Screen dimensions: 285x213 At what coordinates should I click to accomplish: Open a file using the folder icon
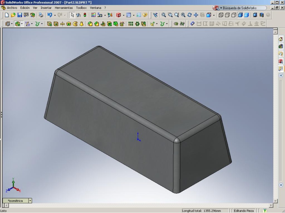13,15
